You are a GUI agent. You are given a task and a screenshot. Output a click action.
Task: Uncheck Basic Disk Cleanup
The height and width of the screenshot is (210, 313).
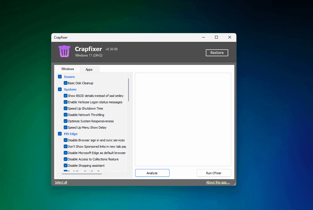pos(65,83)
